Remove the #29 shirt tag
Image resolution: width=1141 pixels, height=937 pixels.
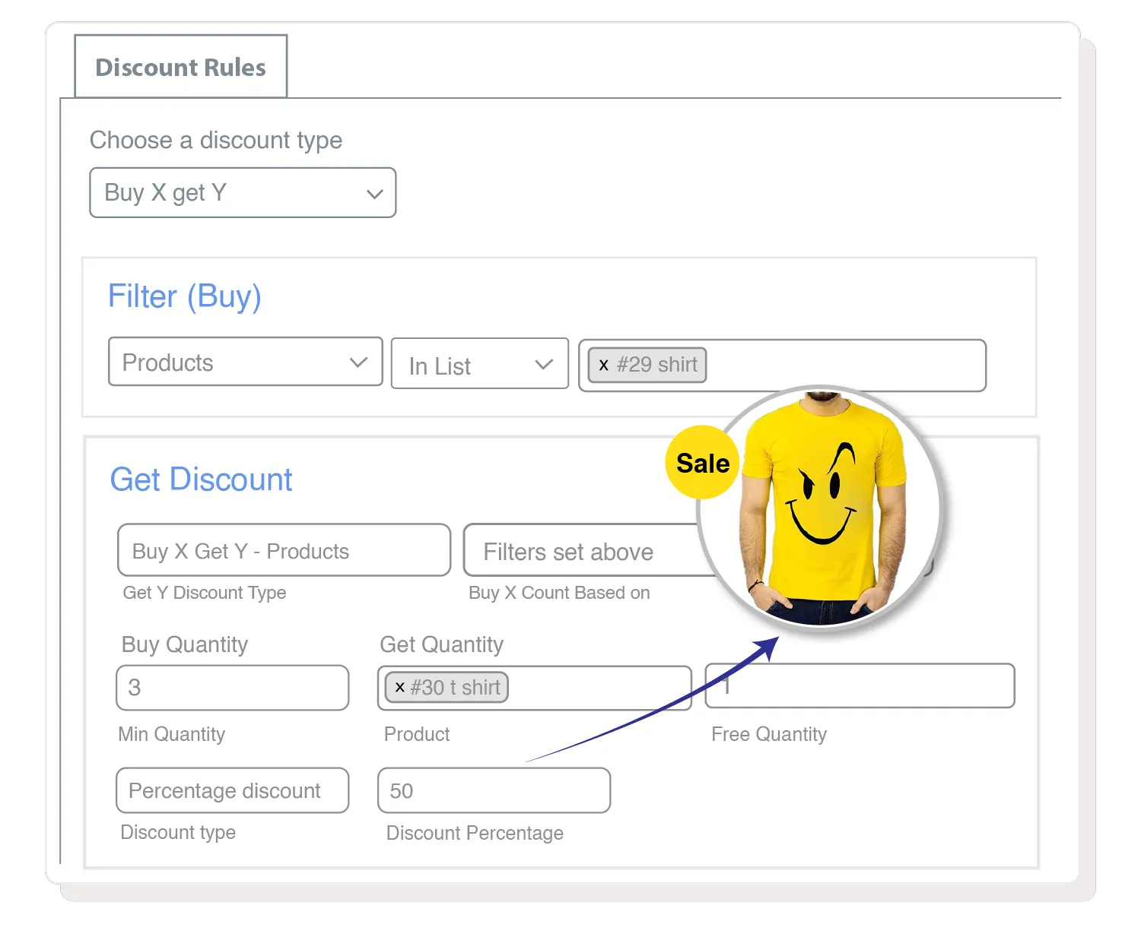[603, 365]
